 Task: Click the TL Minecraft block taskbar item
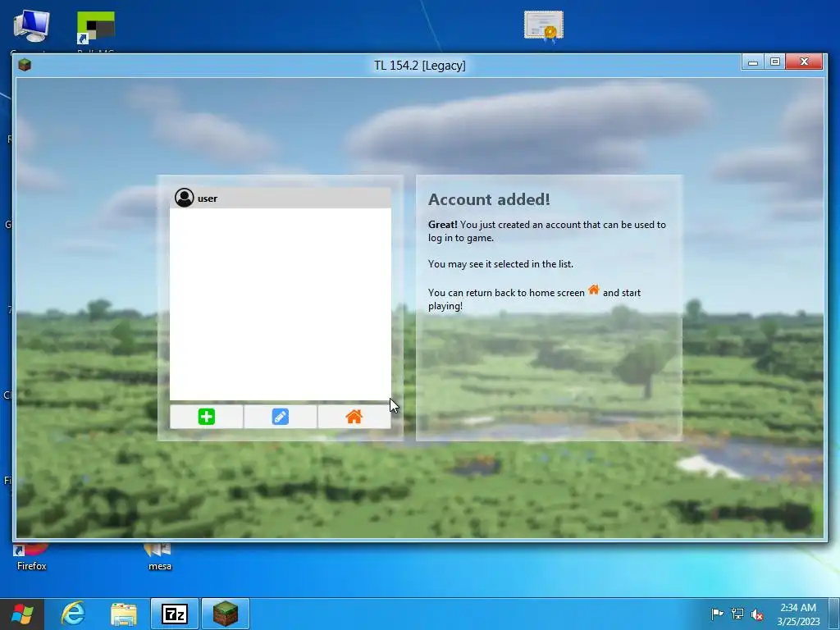point(226,614)
